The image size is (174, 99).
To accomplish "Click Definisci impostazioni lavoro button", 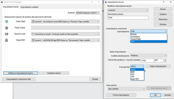I will tap(21, 73).
